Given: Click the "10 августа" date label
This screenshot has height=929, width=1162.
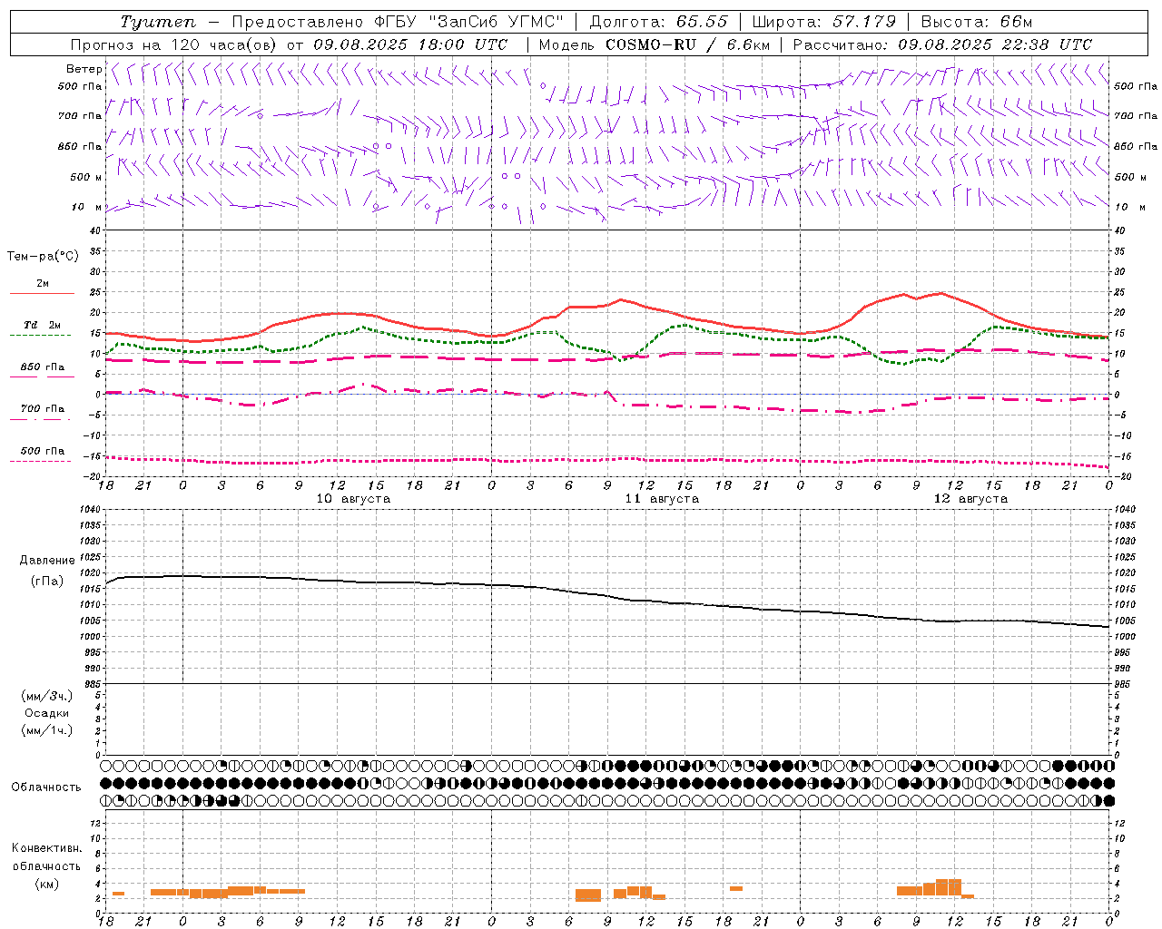Looking at the screenshot, I should (x=353, y=499).
